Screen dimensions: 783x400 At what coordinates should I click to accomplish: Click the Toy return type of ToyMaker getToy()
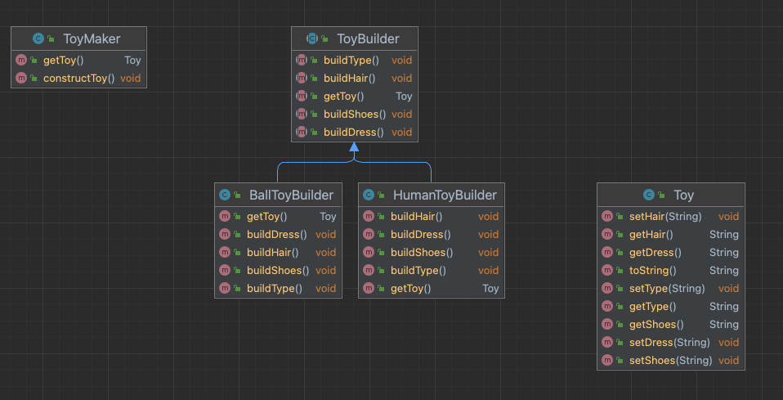(132, 61)
